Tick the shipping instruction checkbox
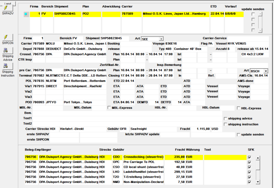Viewport: 274px width, 188px height. click(225, 124)
